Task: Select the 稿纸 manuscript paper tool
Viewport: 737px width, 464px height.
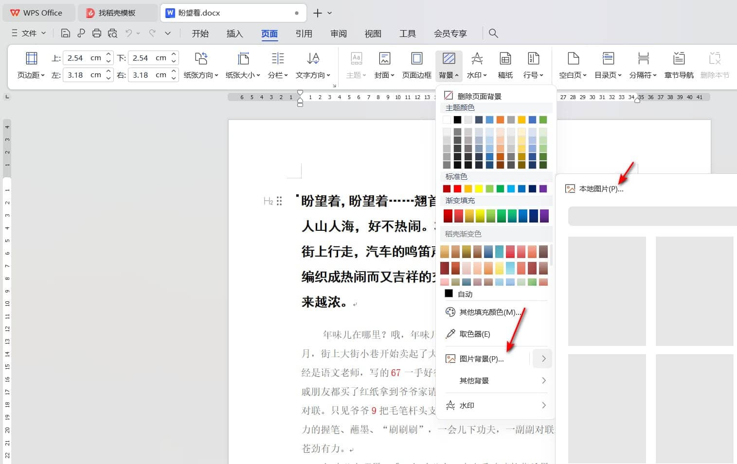Action: [504, 66]
